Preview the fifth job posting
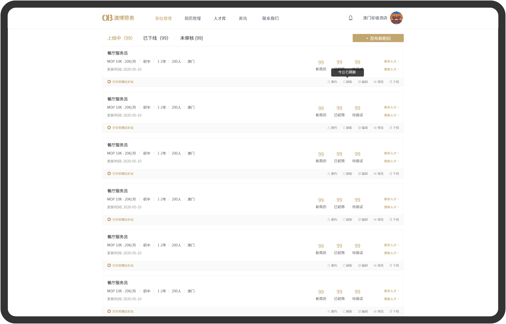This screenshot has height=324, width=506. 378,265
